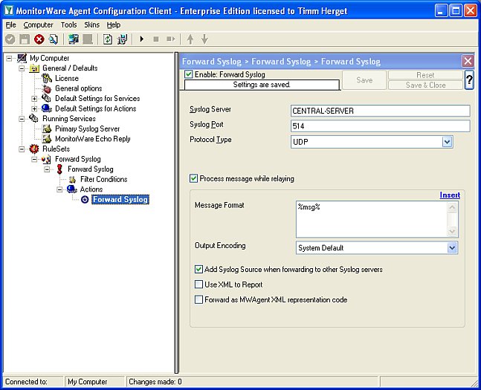Click the move up arrow toolbar icon
481x390 pixels.
click(x=190, y=39)
